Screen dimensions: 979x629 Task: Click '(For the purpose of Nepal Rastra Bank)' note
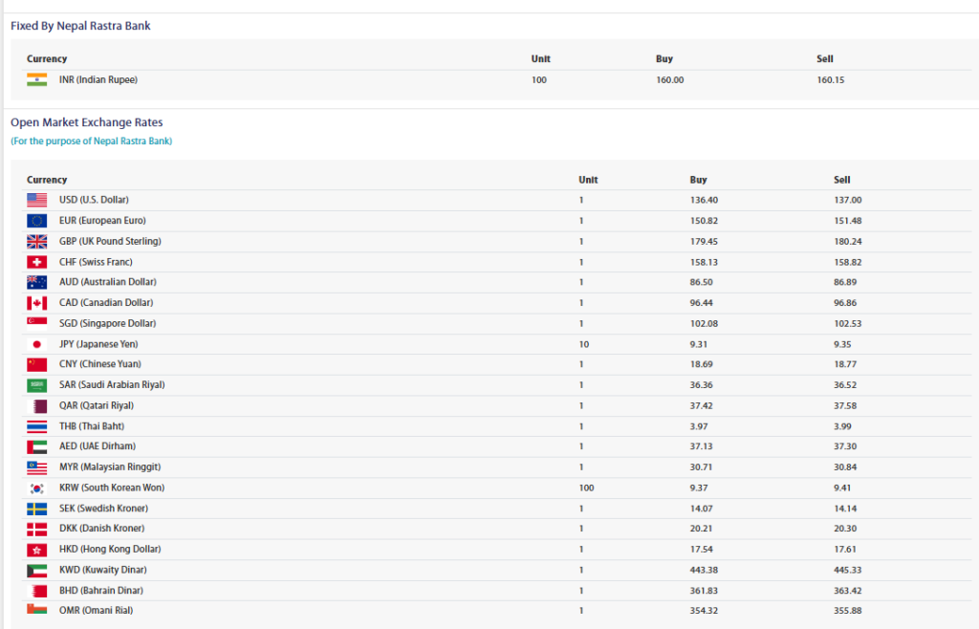coord(91,141)
